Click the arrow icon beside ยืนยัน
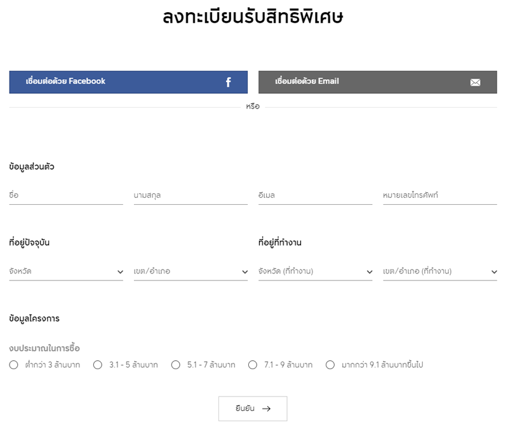508x425 pixels. pyautogui.click(x=266, y=409)
